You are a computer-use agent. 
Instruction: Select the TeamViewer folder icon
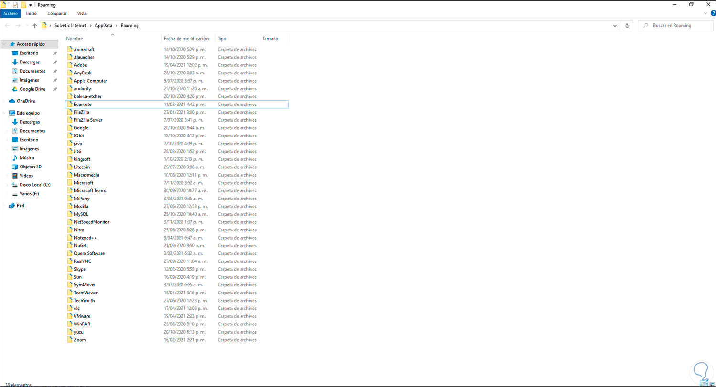tap(70, 293)
